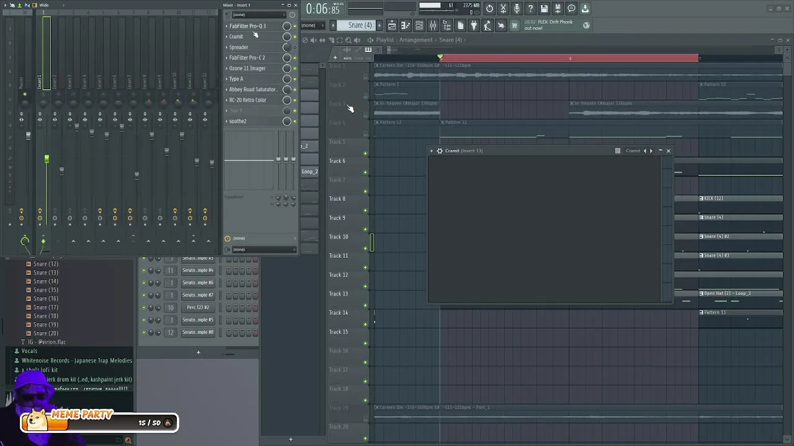Expand RC-20 Retro Color slot arrow
Image resolution: width=794 pixels, height=446 pixels.
click(x=226, y=100)
